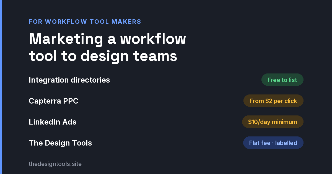Click the 'Flat fee · labelled' blue badge
Image resolution: width=332 pixels, height=174 pixels.
click(273, 143)
